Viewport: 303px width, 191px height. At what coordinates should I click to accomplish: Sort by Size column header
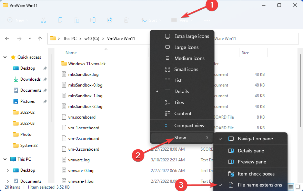point(245,53)
